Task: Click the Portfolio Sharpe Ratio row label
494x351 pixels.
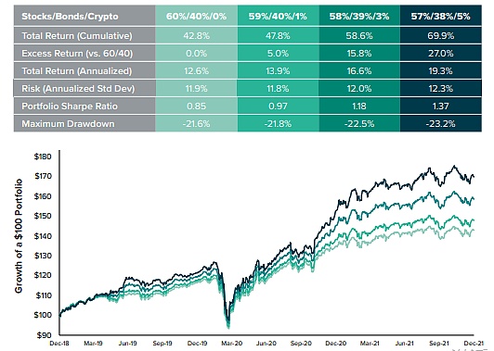Action: click(70, 107)
